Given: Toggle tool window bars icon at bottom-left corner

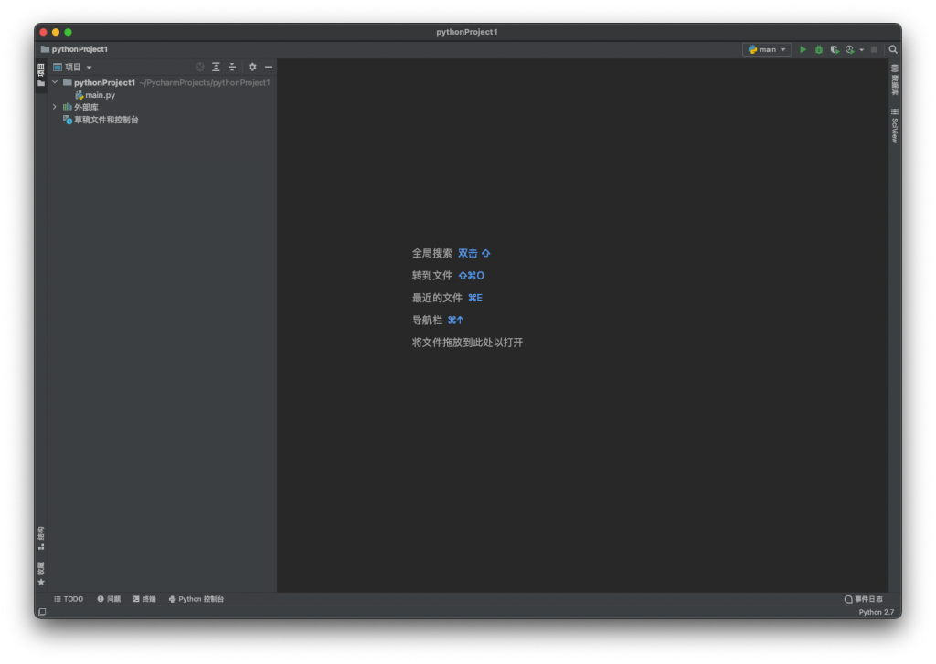Looking at the screenshot, I should point(42,612).
